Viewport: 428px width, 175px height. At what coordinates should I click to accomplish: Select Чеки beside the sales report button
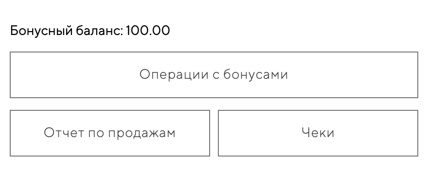click(318, 133)
